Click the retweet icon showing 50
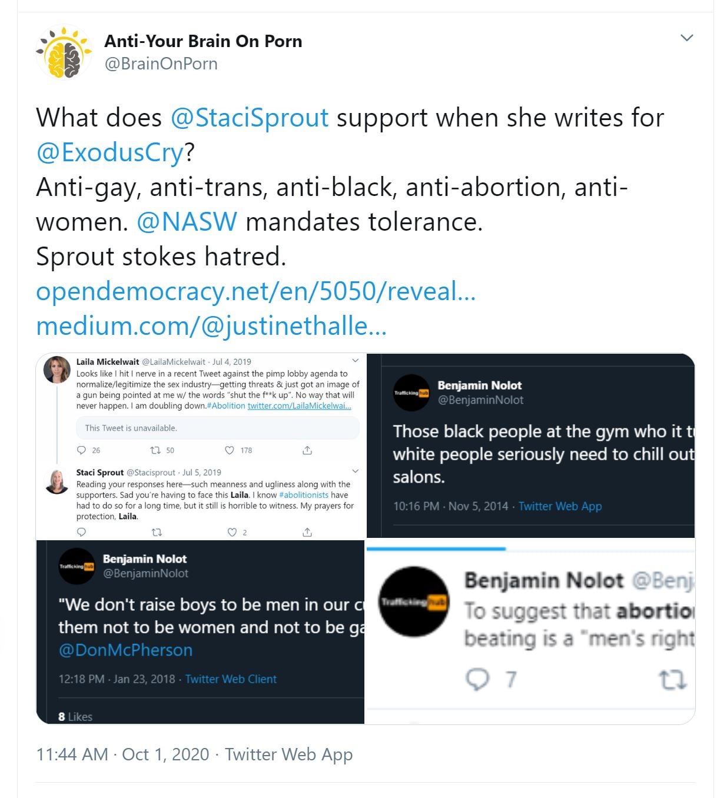The height and width of the screenshot is (798, 727). [156, 450]
